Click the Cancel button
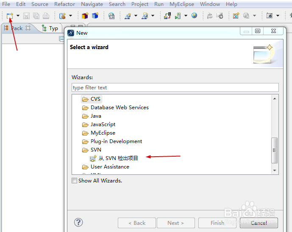292x232 pixels. [259, 223]
